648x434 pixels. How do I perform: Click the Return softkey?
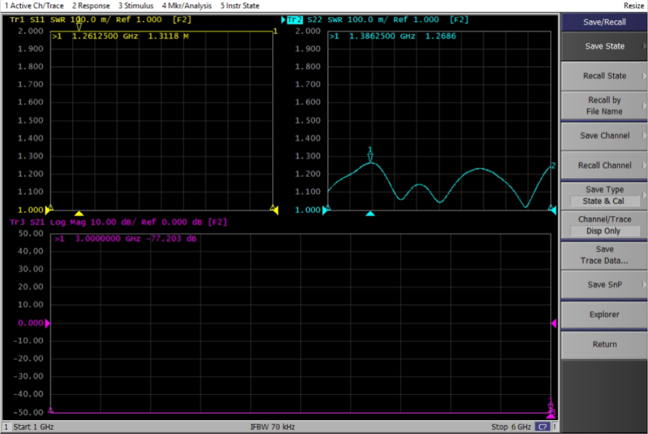coord(604,345)
